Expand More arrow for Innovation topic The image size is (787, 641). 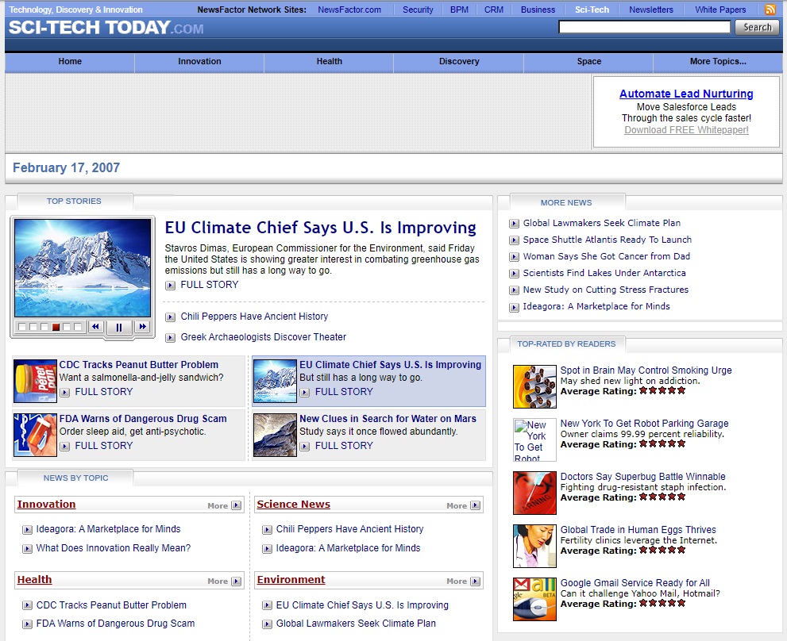click(236, 505)
